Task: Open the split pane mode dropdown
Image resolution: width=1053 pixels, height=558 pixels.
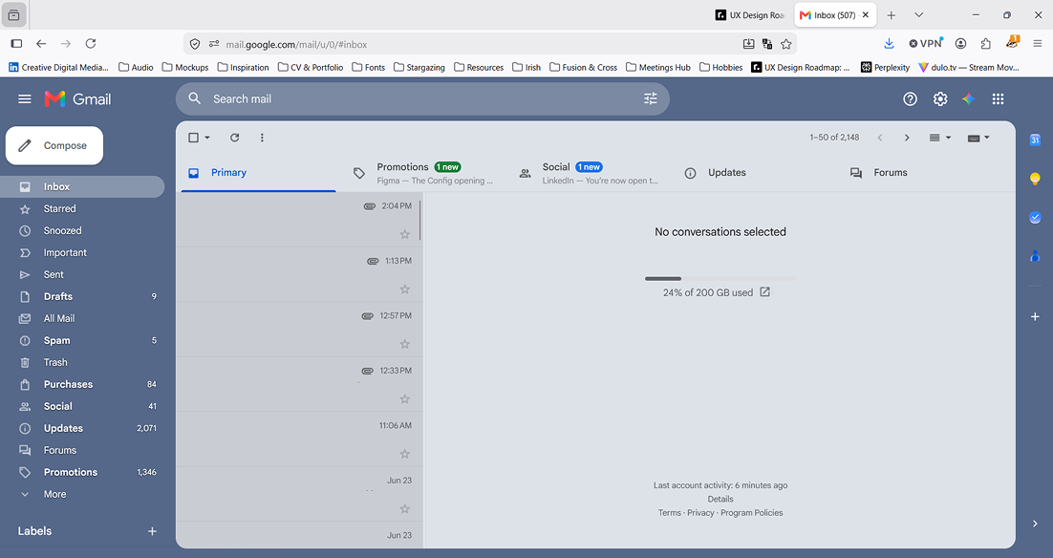Action: (940, 138)
